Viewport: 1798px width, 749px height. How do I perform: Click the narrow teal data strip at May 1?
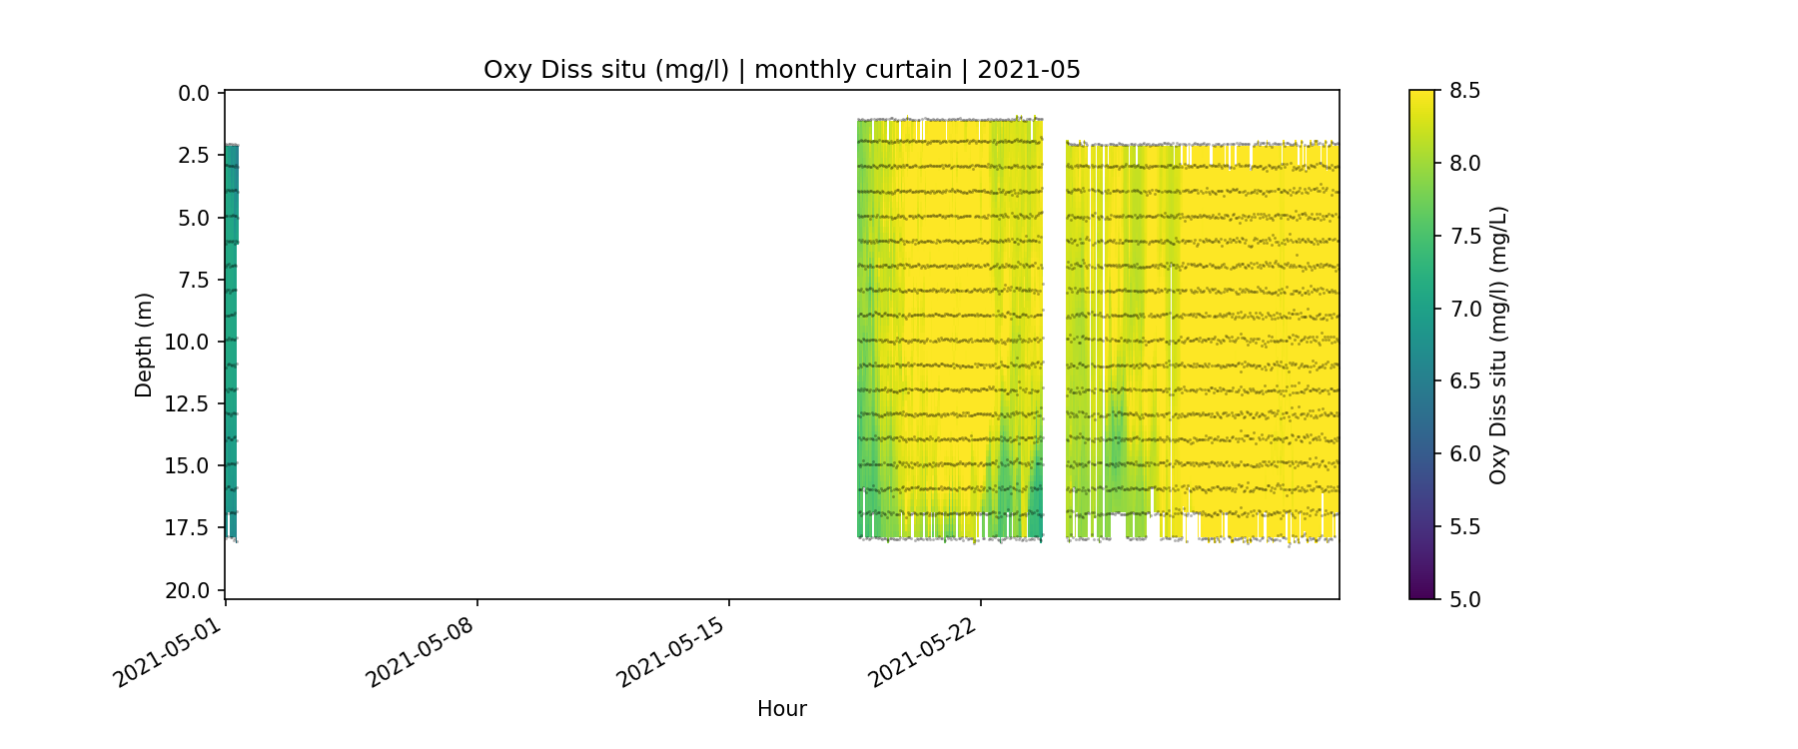(231, 340)
